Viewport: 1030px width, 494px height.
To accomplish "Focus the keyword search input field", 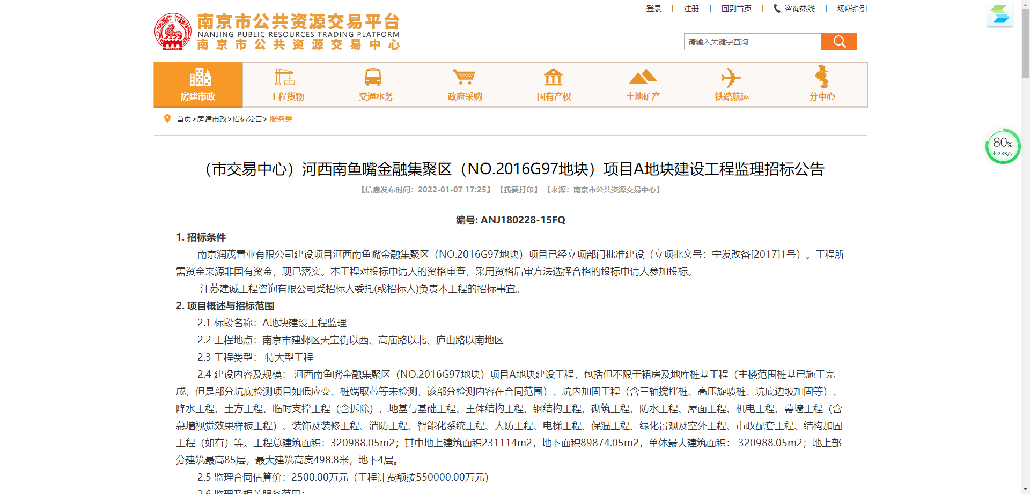I will coord(752,42).
